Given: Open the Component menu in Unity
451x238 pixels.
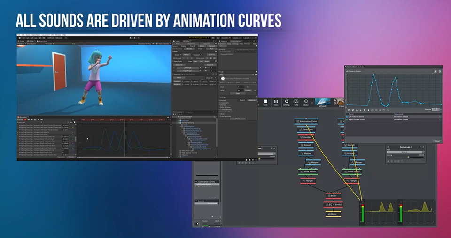Looking at the screenshot, I should (x=46, y=35).
